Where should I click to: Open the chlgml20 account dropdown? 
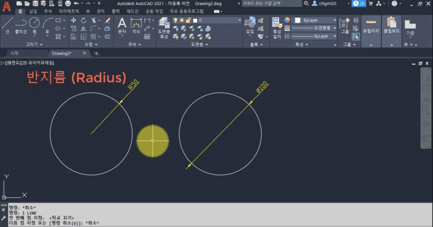point(348,3)
